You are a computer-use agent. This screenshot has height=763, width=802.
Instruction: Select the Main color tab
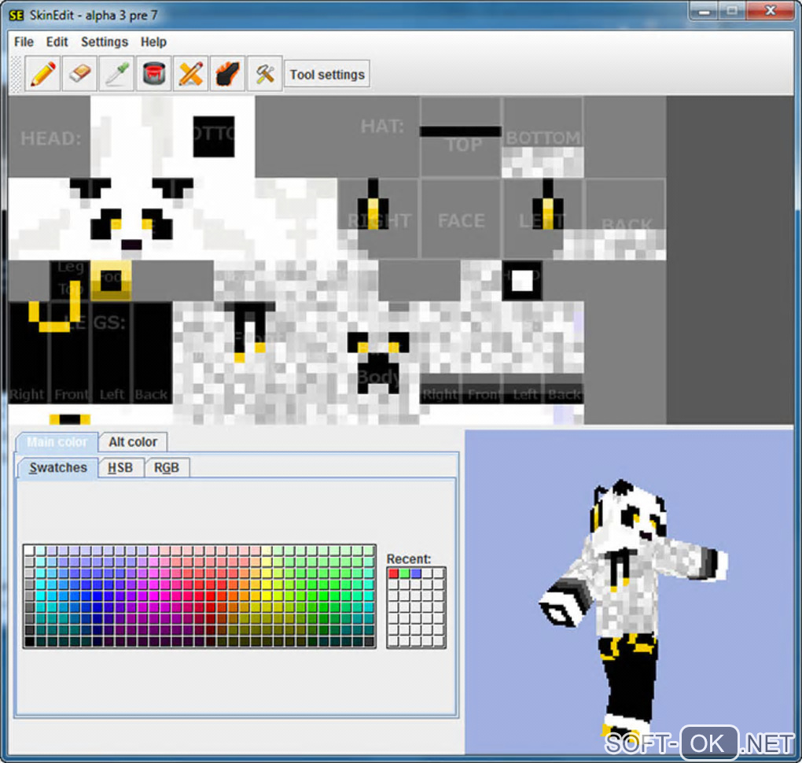pyautogui.click(x=57, y=442)
